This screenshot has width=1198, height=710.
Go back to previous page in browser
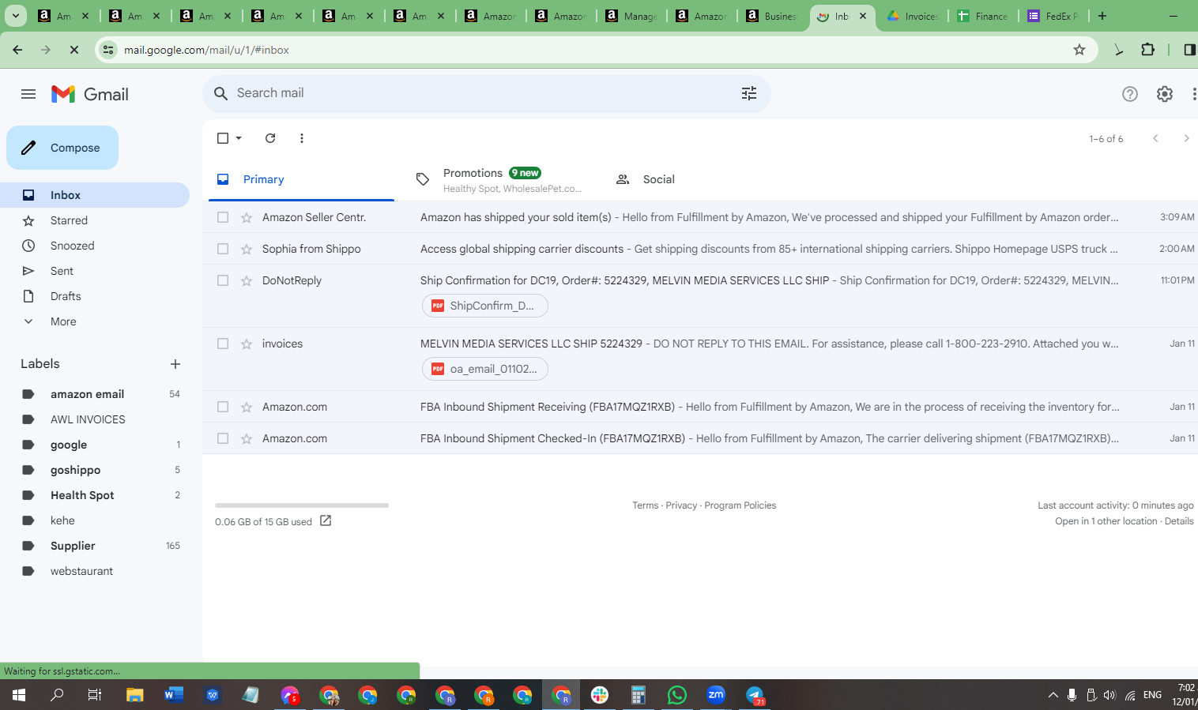pyautogui.click(x=17, y=50)
